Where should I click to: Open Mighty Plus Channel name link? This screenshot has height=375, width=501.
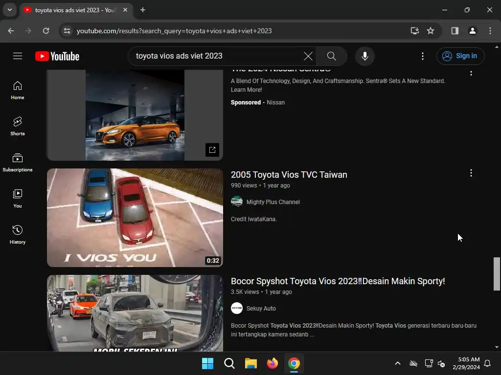[273, 202]
